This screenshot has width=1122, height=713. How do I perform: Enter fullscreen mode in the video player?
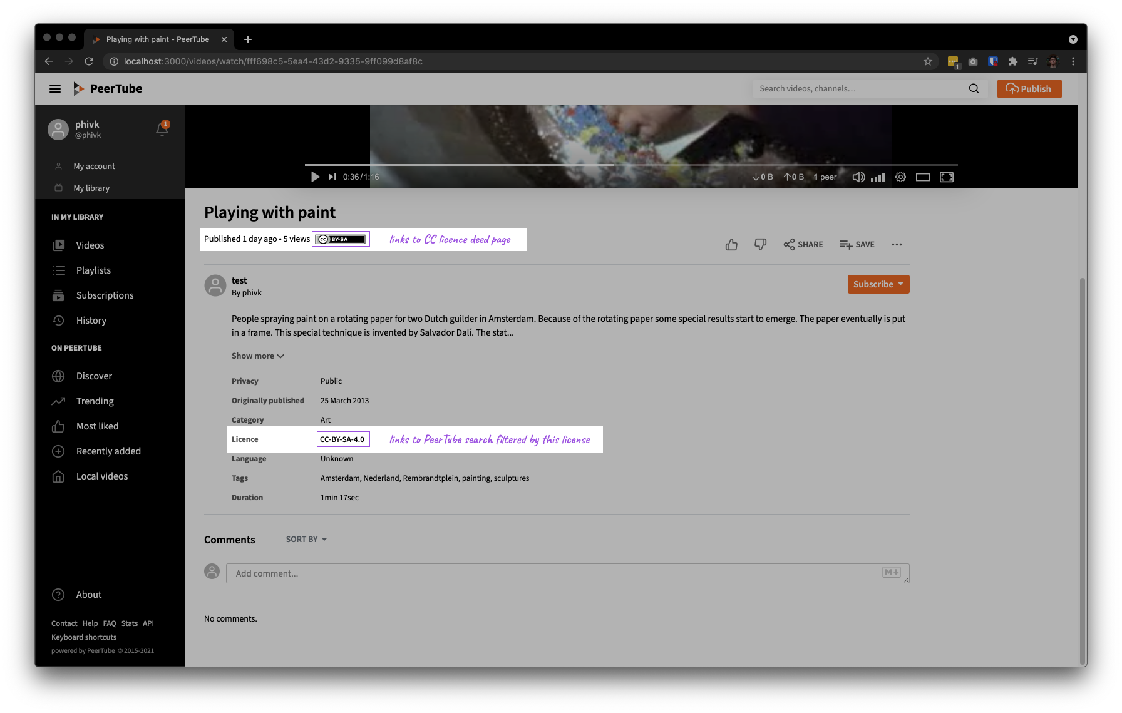point(946,177)
